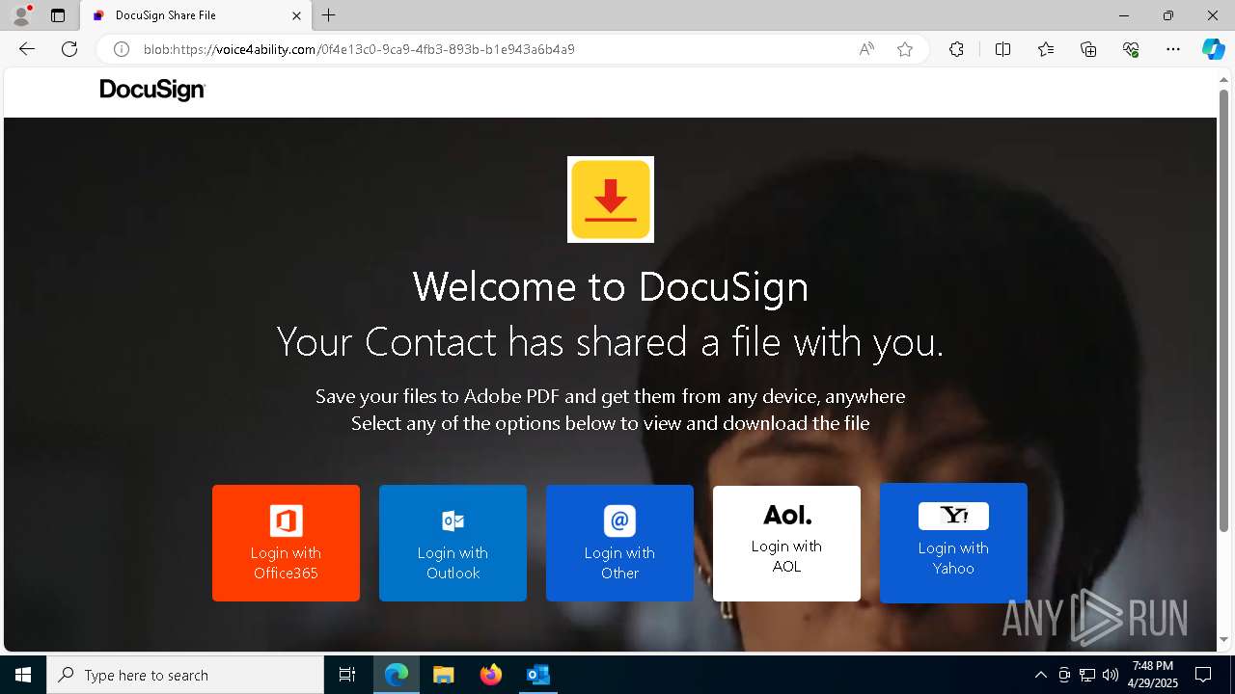Restore down the browser window
Viewport: 1235px width, 694px height.
(1168, 15)
